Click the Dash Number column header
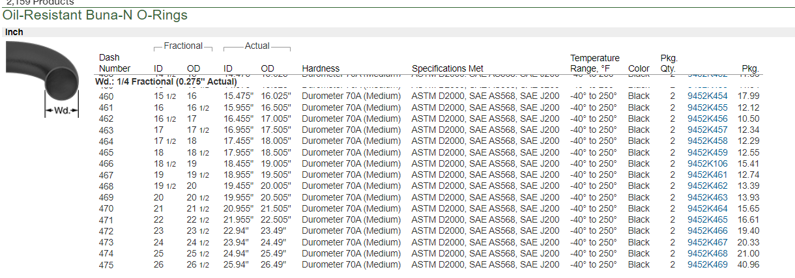Screen dimensions: 795x278 (x=115, y=63)
